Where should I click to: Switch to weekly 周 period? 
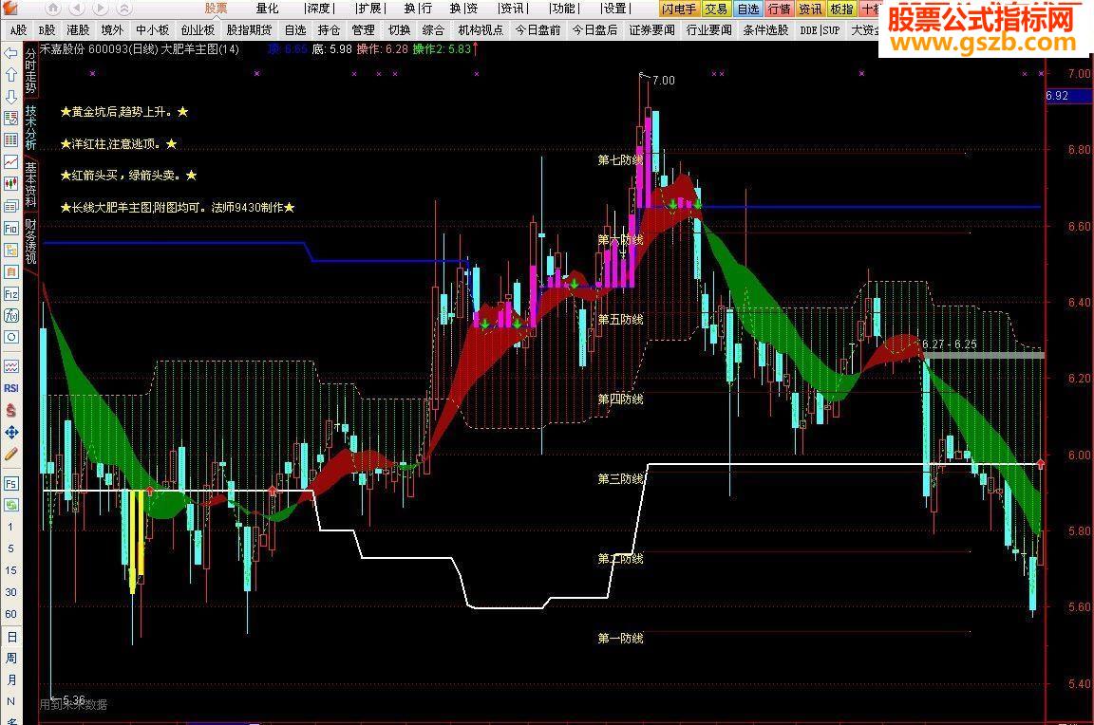11,658
